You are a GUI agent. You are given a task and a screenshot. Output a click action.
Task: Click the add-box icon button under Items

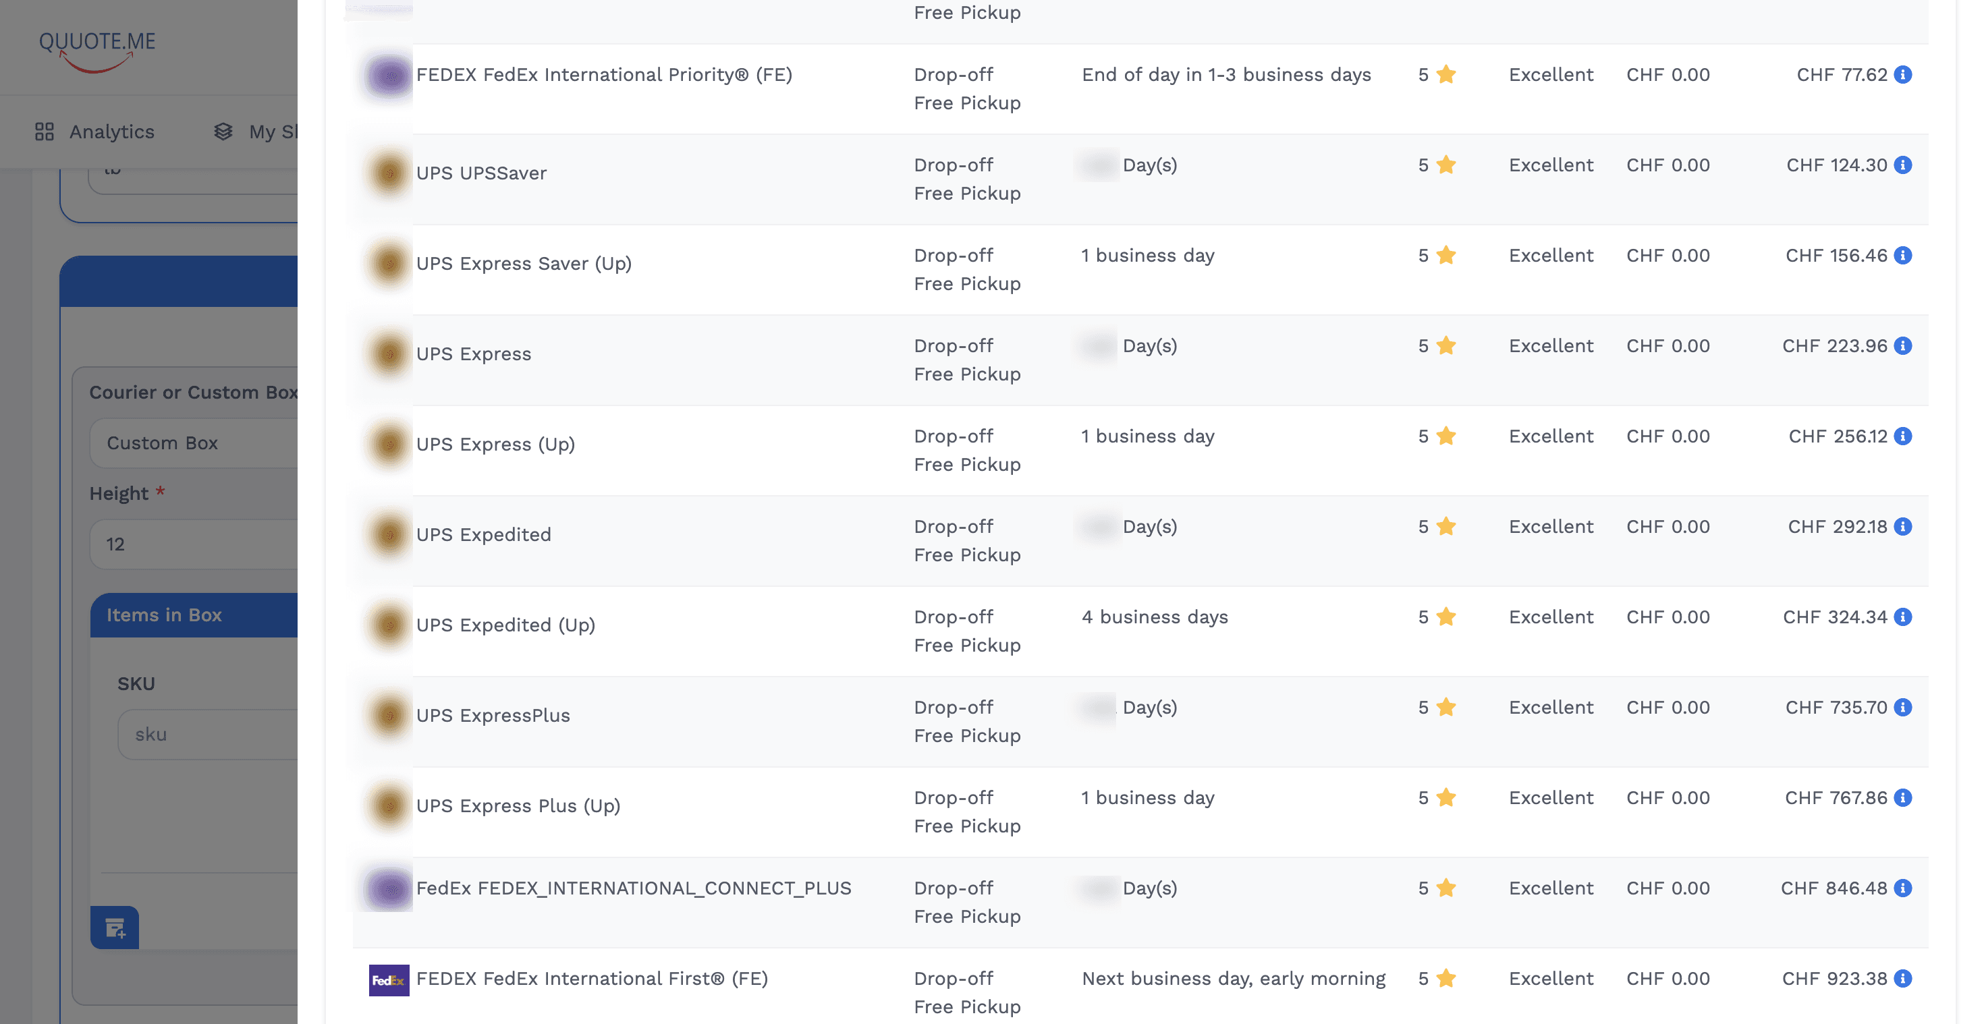click(x=115, y=928)
